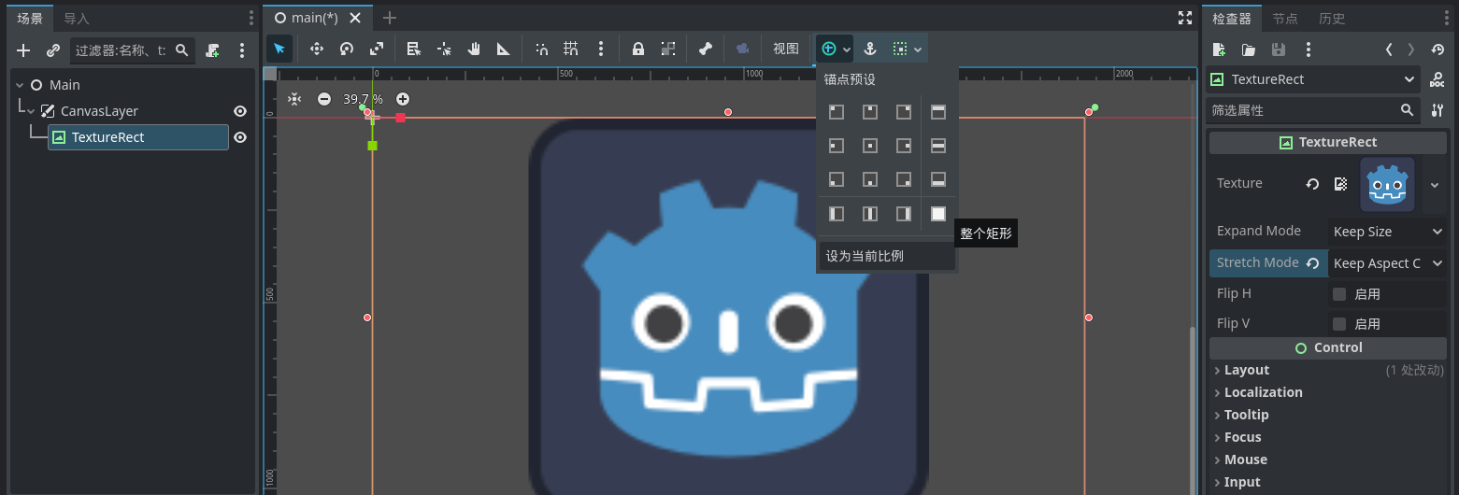
Task: Toggle visibility of TextureRect node
Action: [x=240, y=137]
